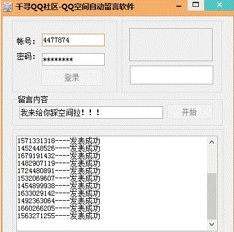
Task: Click the empty captcha text box
Action: (171, 75)
